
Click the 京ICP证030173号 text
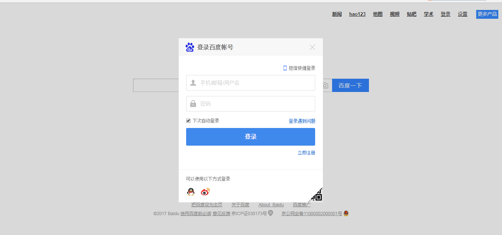pos(249,214)
